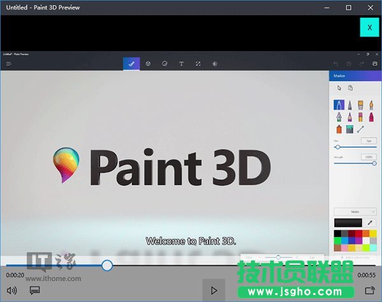The image size is (382, 302).
Task: Choose the cyan palette swatch
Action: tap(373, 248)
